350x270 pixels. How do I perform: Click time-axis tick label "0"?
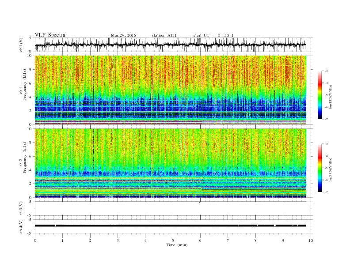pos(35,240)
